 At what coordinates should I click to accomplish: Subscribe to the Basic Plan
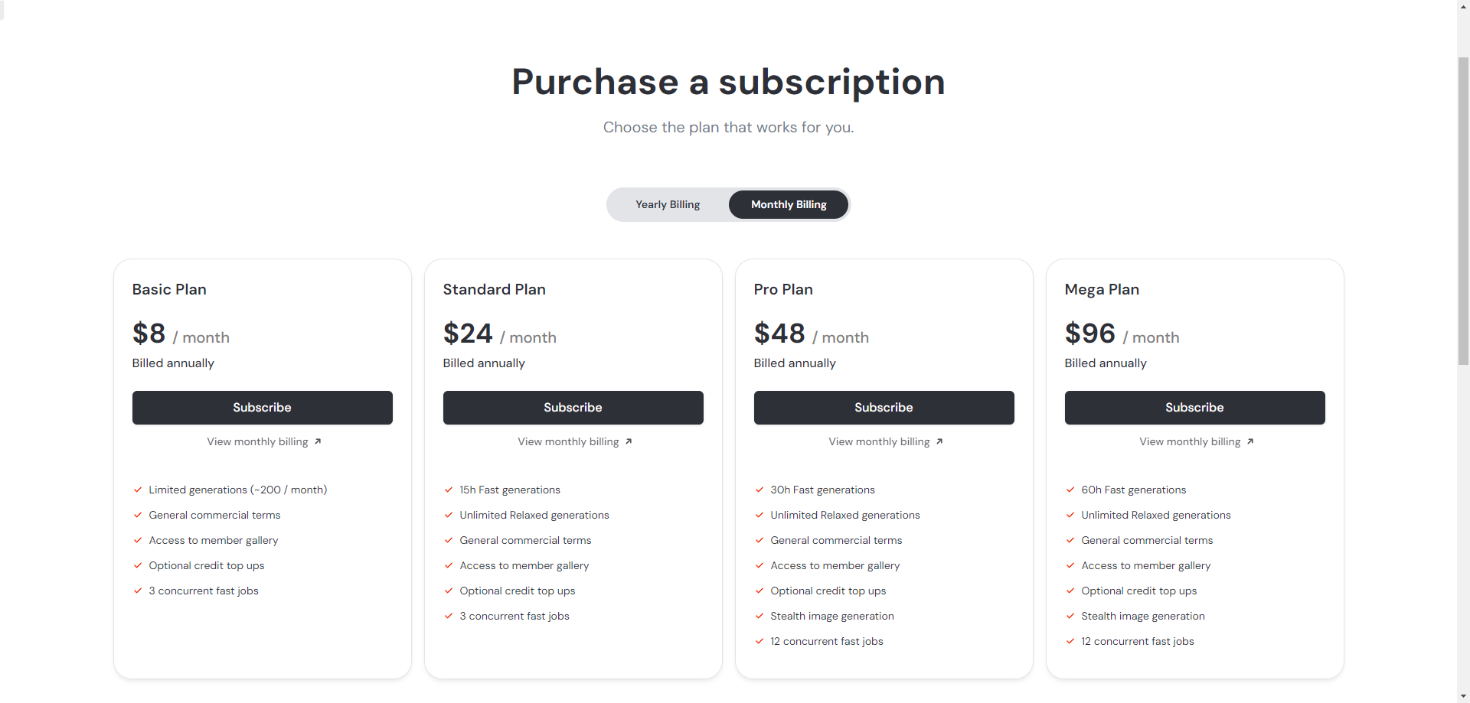pyautogui.click(x=262, y=408)
